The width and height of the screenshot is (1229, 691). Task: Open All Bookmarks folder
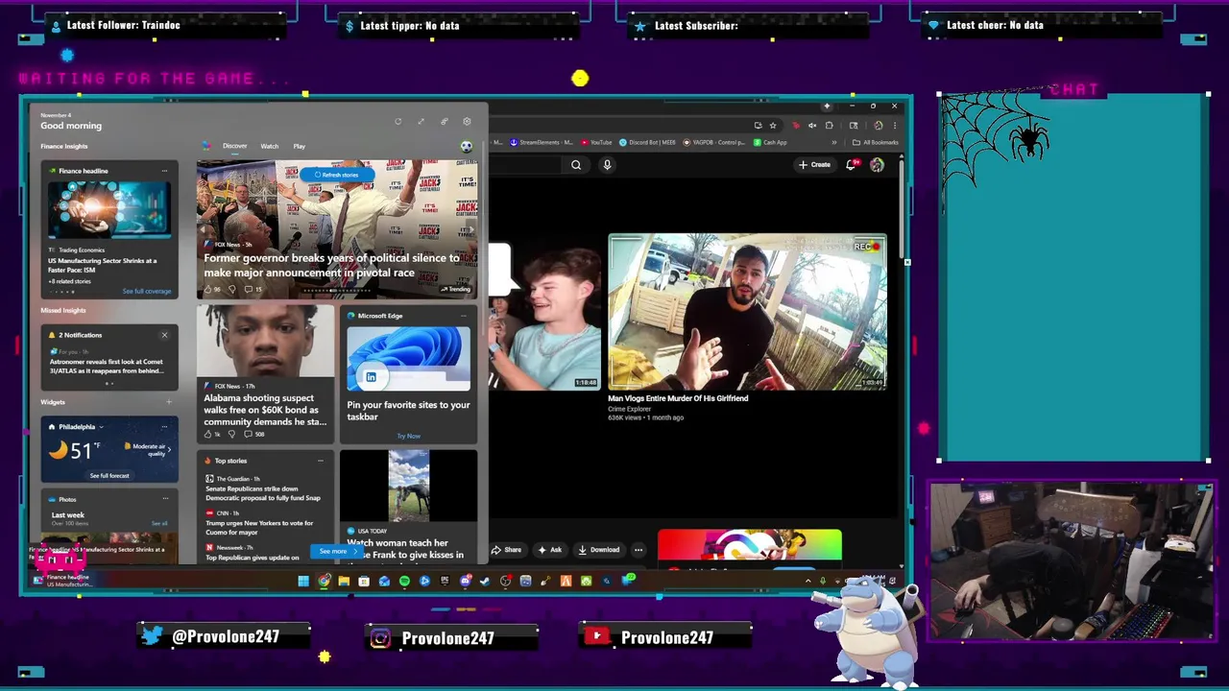pos(876,142)
